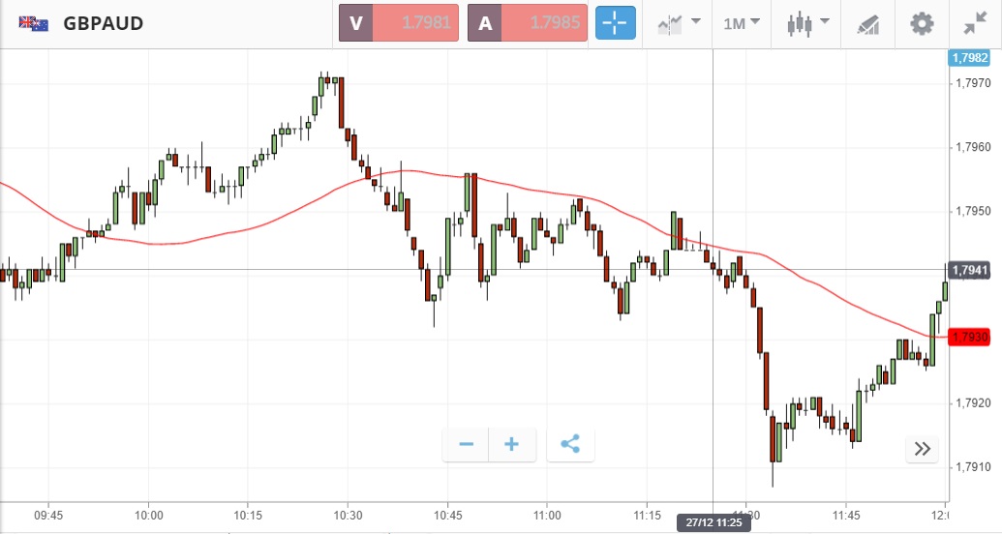Click the 10:30 time axis label
This screenshot has width=1002, height=534.
[348, 516]
